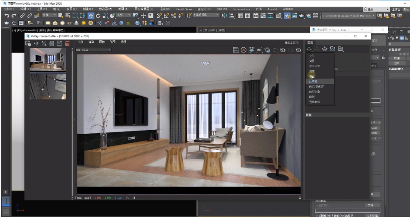Activate the Select and Rotate tool
This screenshot has height=217, width=410.
98,16
